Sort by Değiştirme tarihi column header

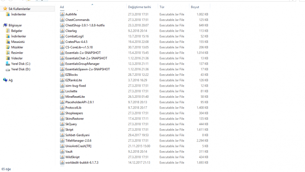pos(140,7)
